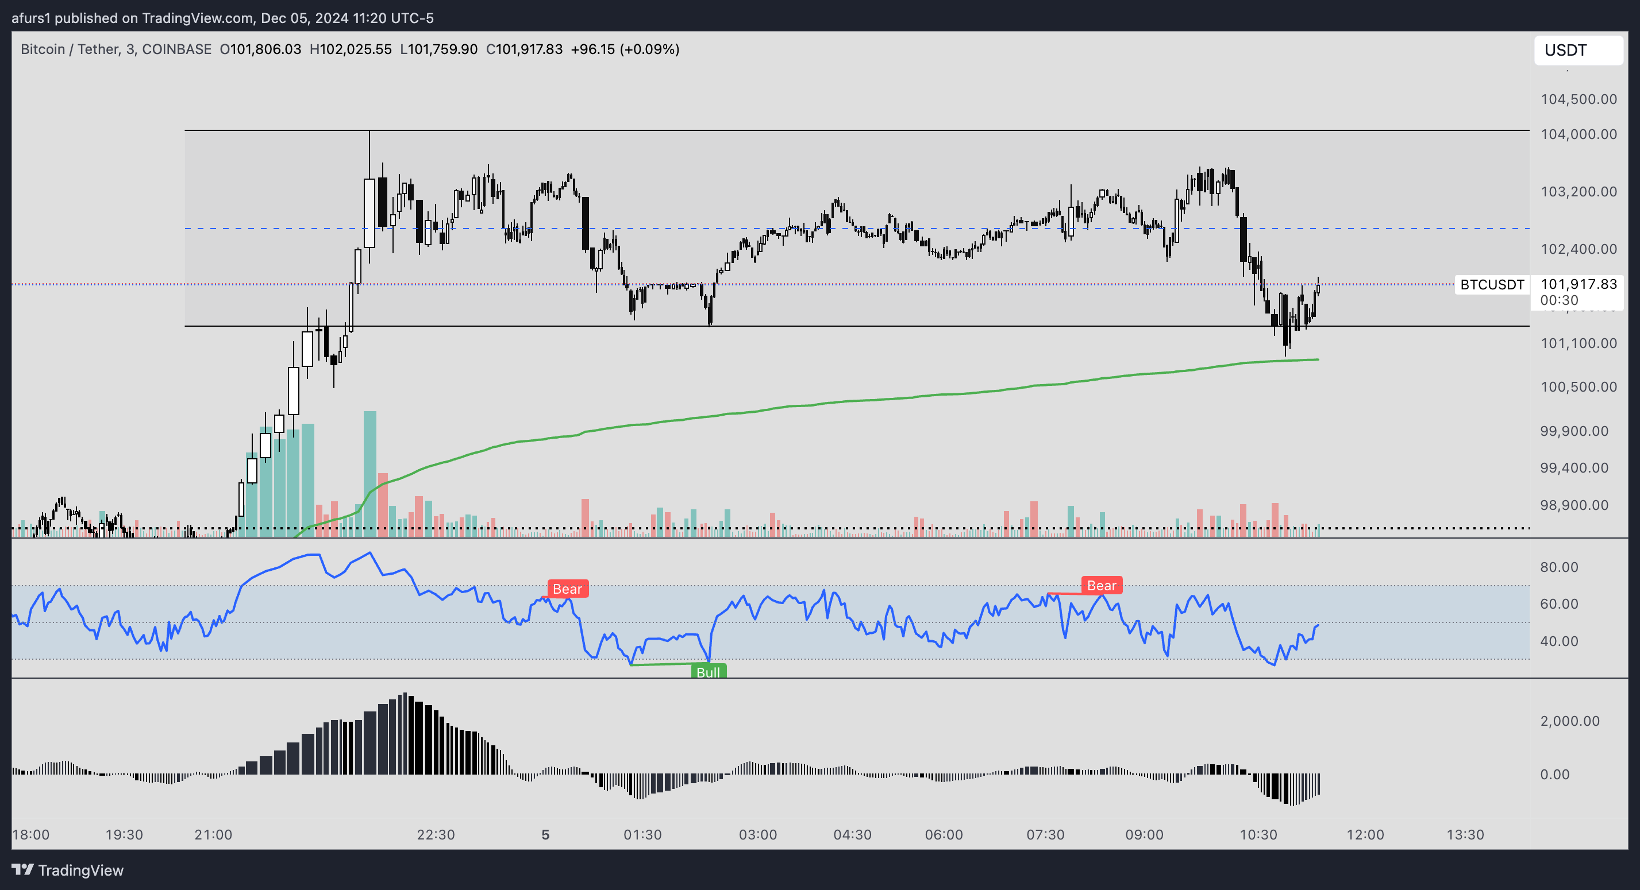The image size is (1640, 890).
Task: Click the 13:30 time axis label
Action: pyautogui.click(x=1465, y=835)
